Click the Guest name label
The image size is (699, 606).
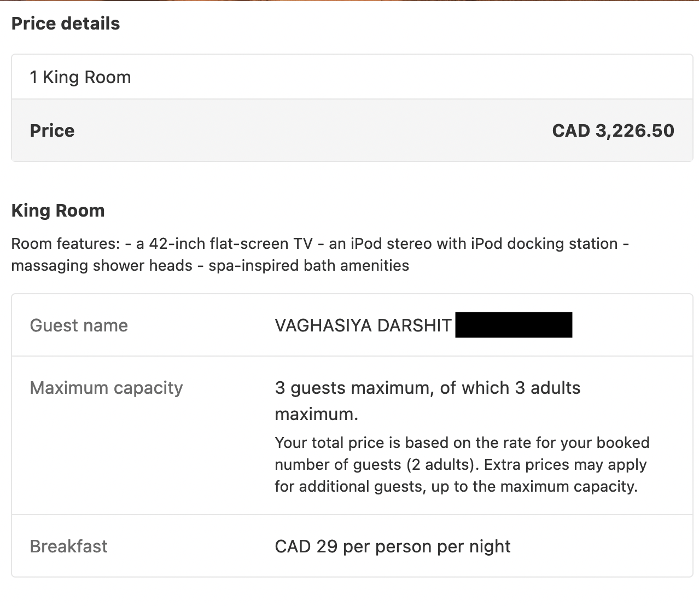pos(79,325)
